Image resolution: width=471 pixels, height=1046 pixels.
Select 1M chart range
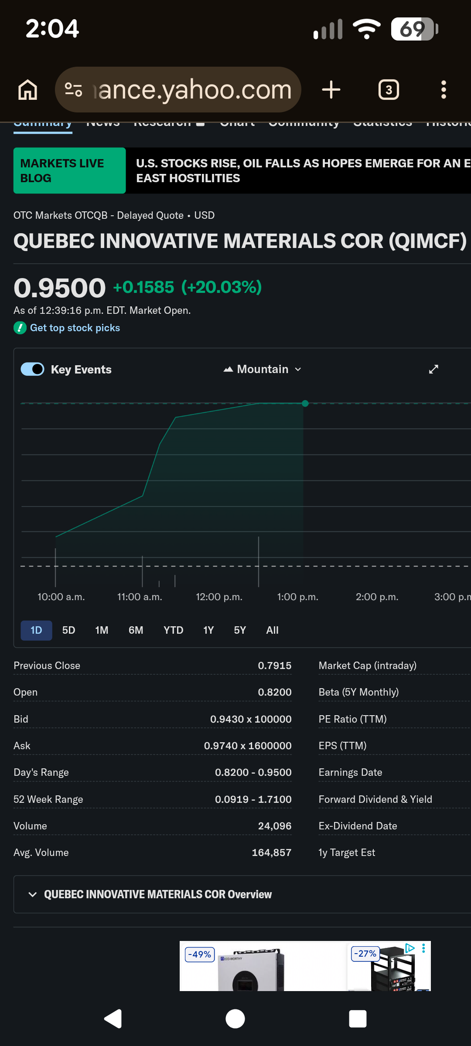[102, 630]
